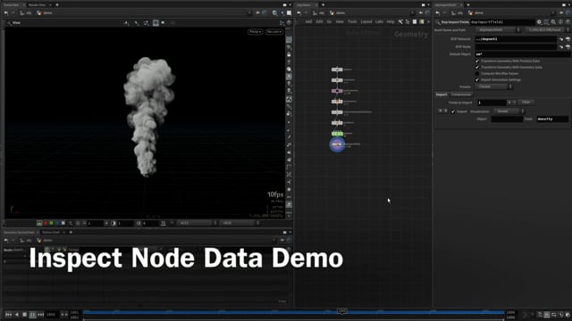
Task: Open the Go menu in network editor
Action: coord(329,21)
